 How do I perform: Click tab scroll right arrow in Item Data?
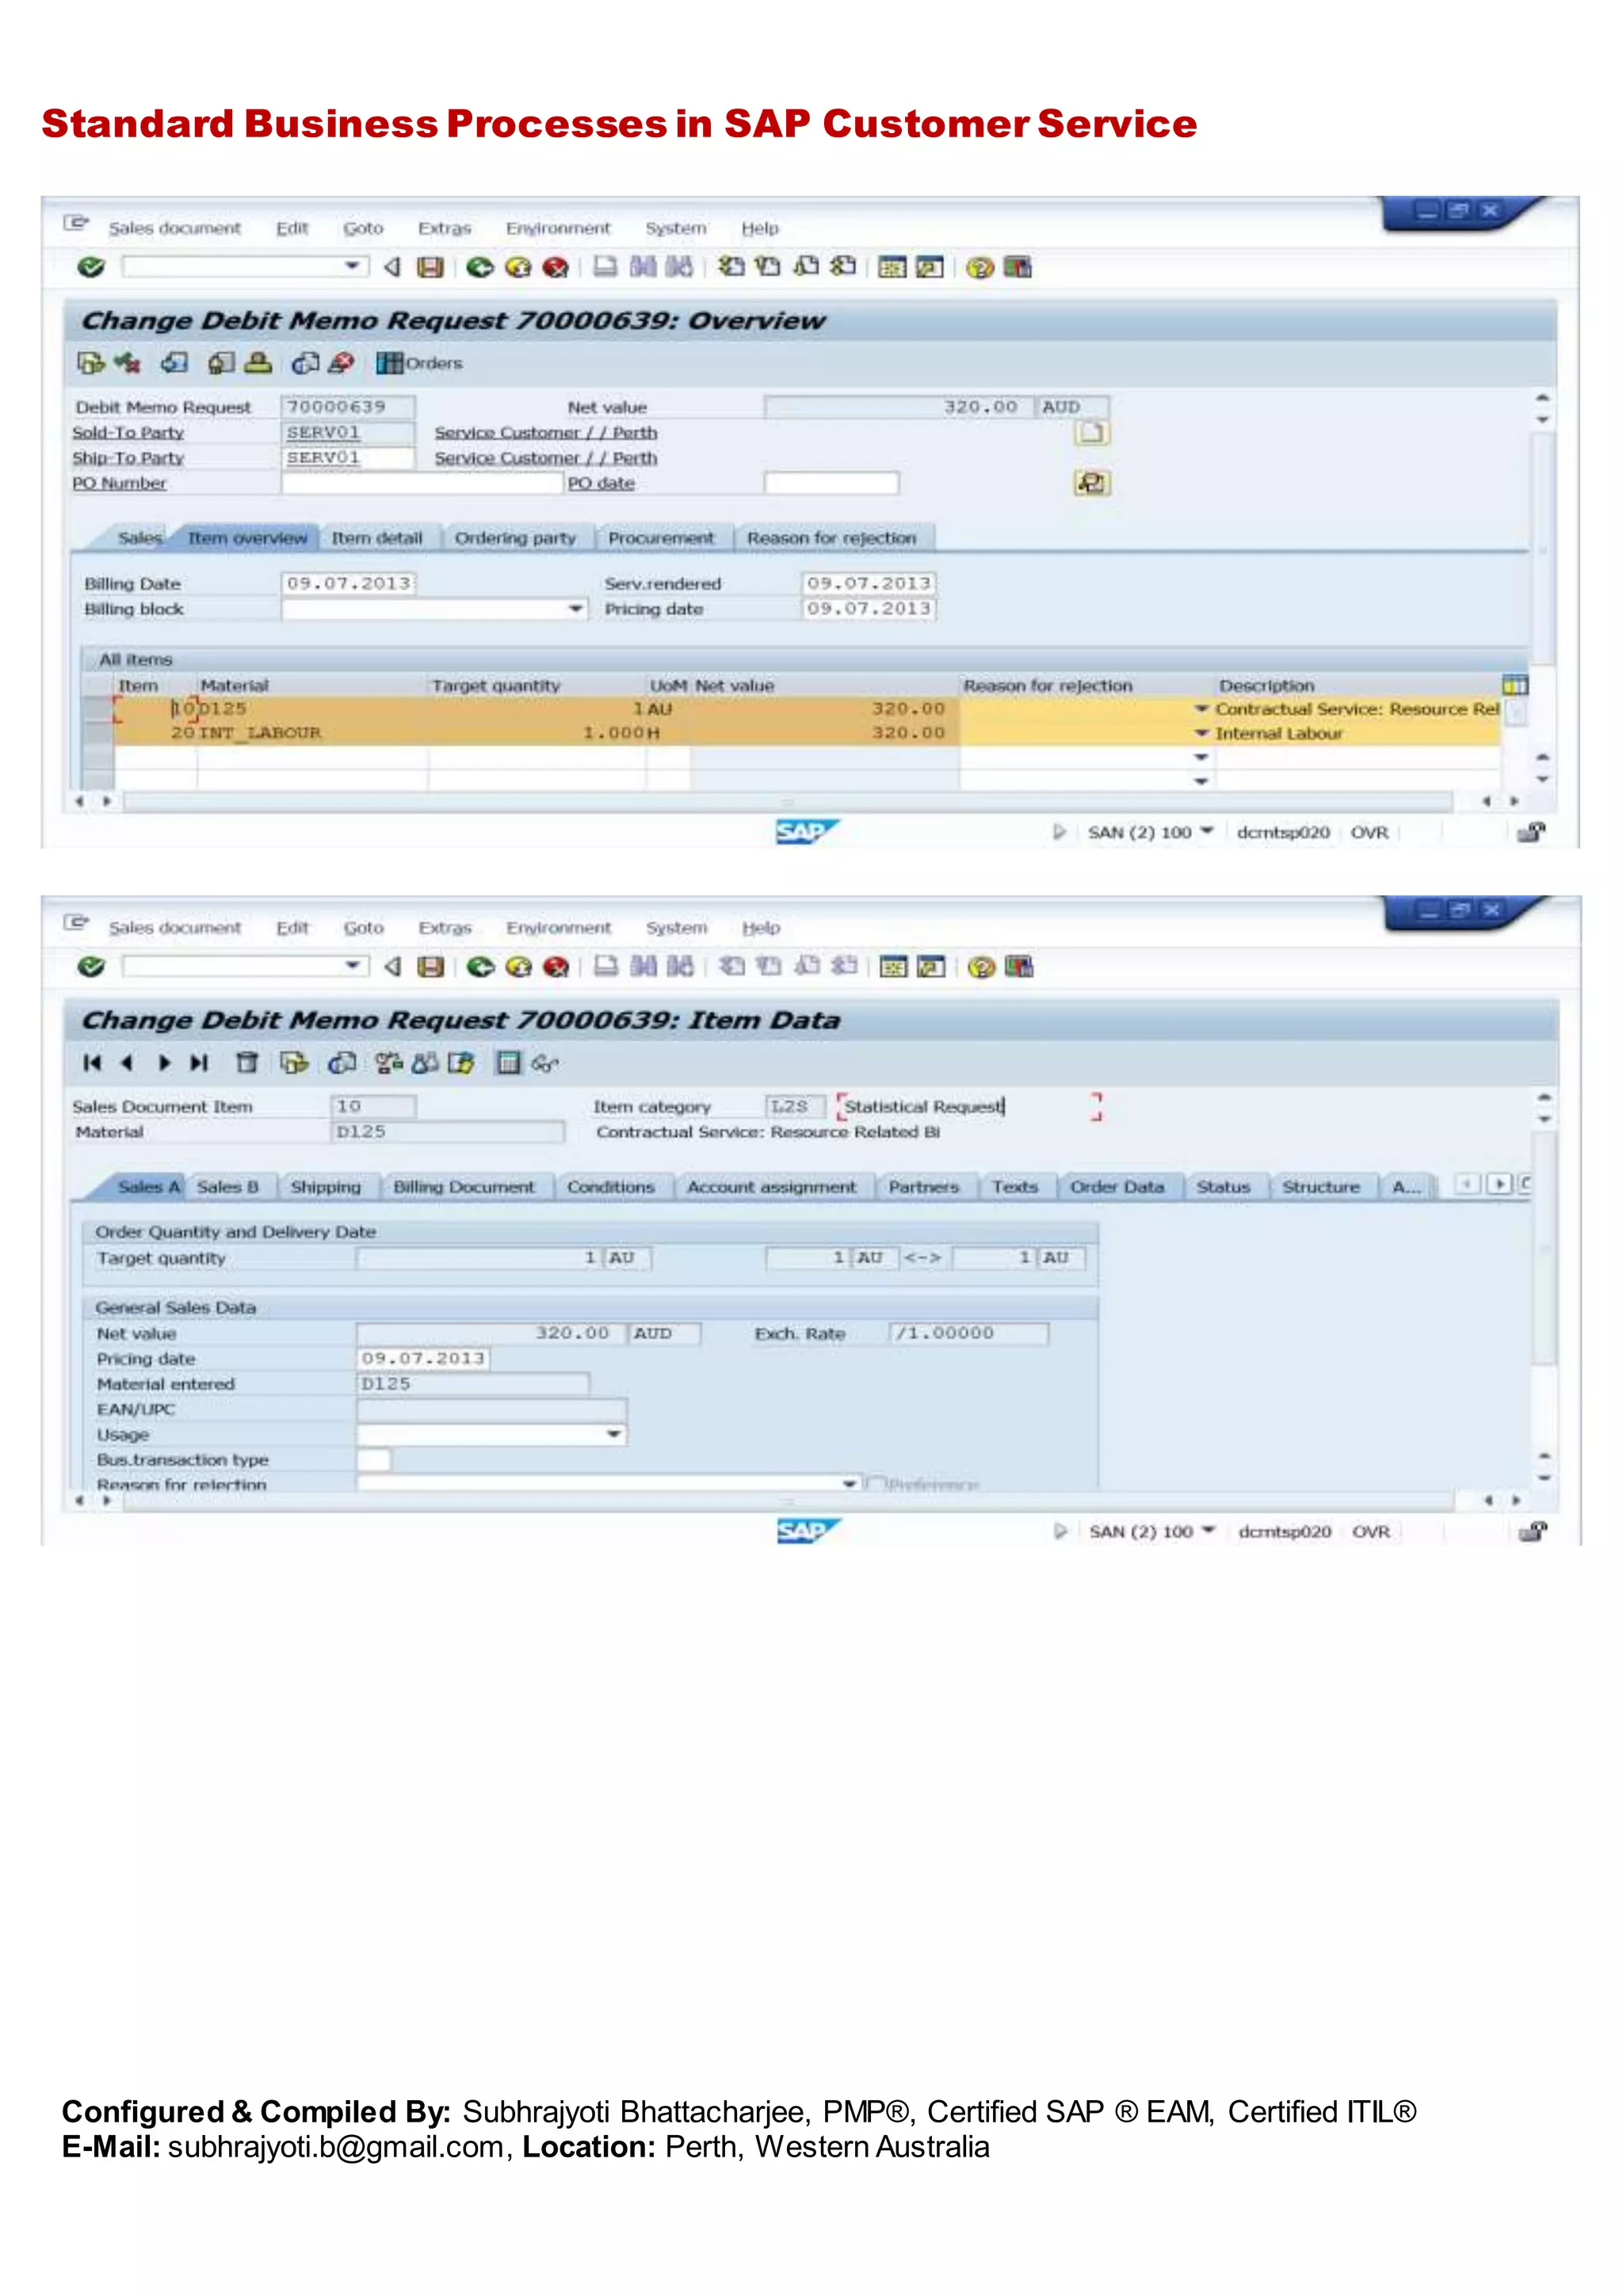point(1499,1185)
